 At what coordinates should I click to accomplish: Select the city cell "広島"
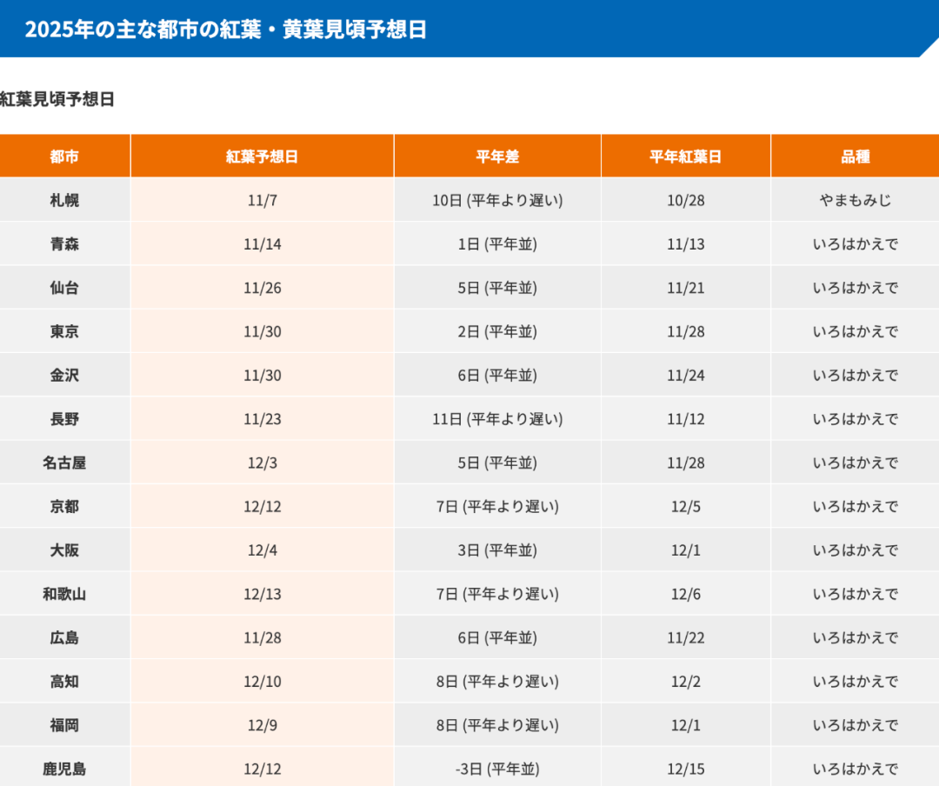64,637
